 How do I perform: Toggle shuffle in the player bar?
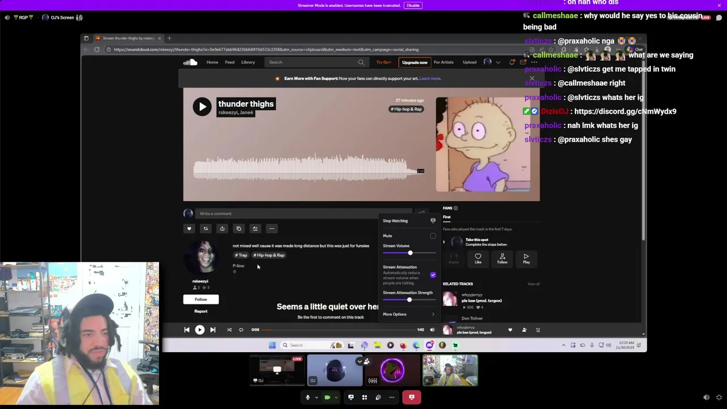coord(229,330)
